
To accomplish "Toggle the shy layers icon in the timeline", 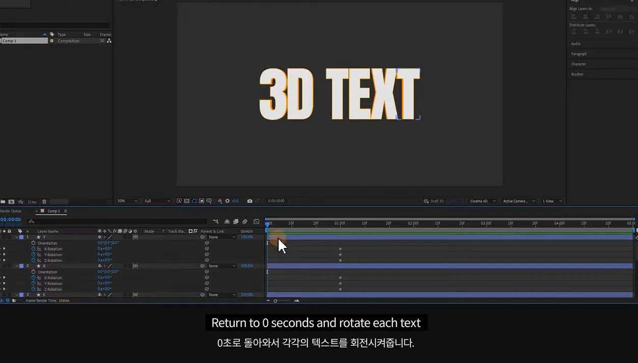I will (x=227, y=221).
